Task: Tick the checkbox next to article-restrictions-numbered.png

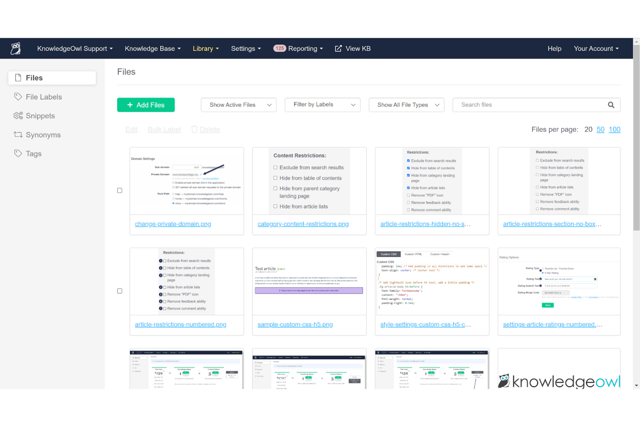Action: pos(119,291)
